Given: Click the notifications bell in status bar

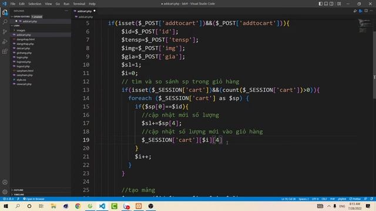Looking at the screenshot, I should tap(371, 199).
